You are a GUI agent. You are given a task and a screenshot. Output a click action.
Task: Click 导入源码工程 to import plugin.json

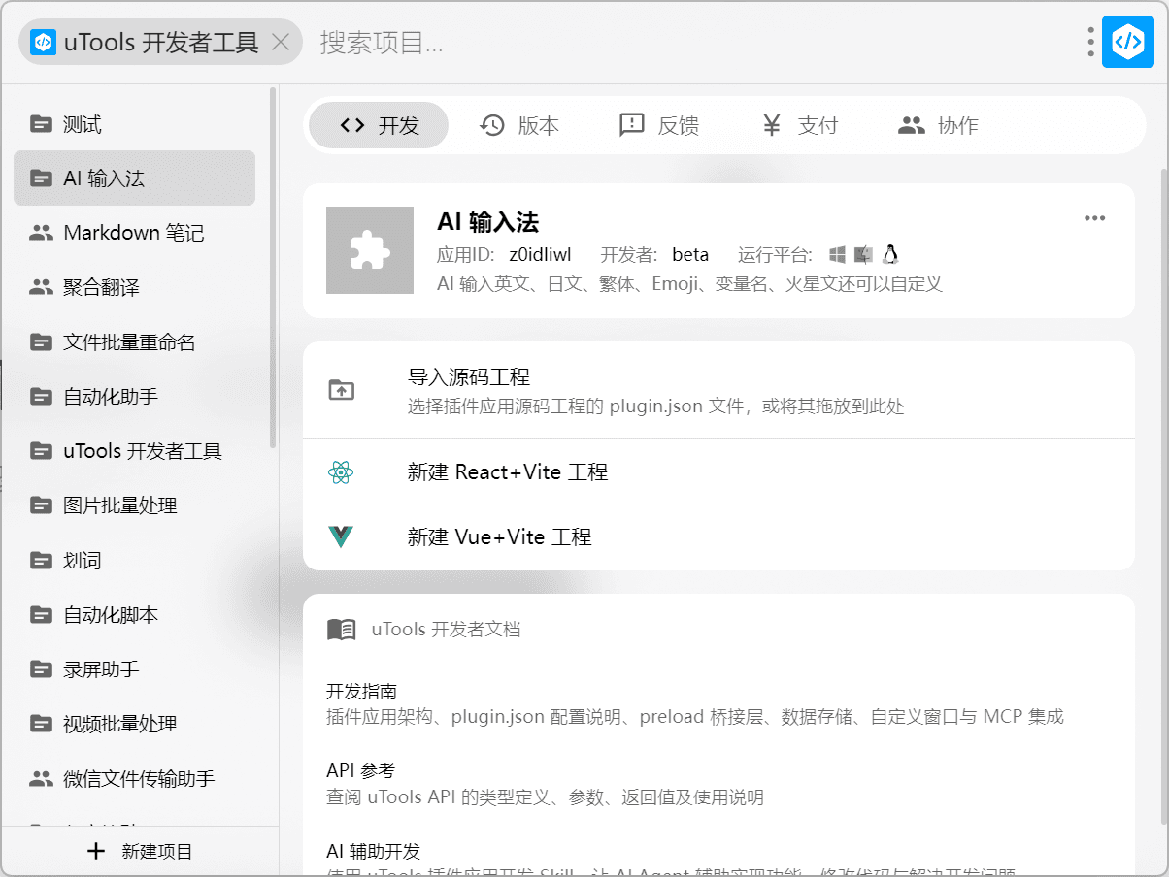718,390
